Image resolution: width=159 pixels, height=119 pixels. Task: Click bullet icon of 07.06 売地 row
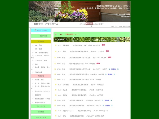tap(55, 69)
